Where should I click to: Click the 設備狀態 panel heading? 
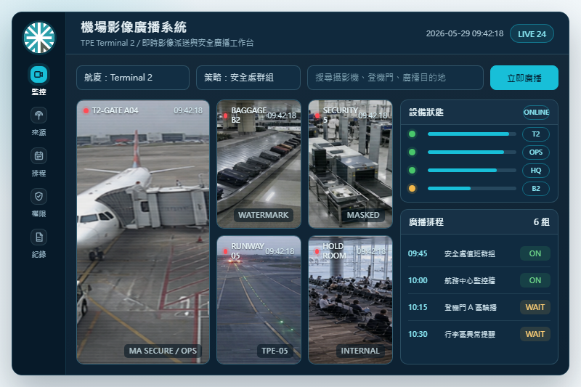pos(426,113)
